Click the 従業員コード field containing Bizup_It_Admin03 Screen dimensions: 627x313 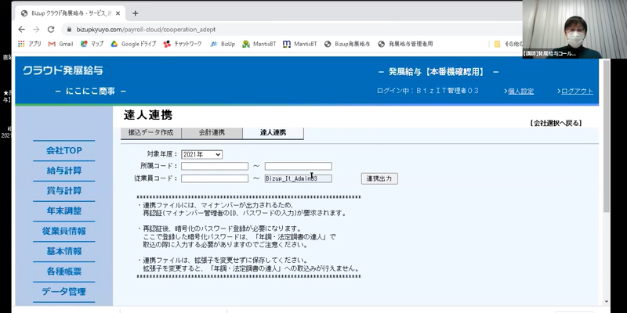coord(299,178)
